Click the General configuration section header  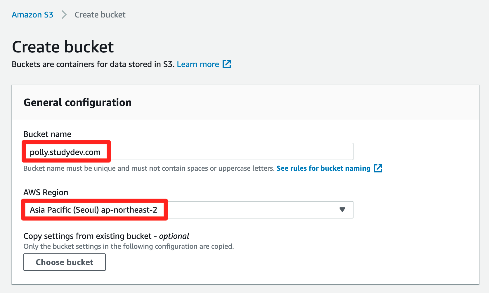pyautogui.click(x=77, y=103)
